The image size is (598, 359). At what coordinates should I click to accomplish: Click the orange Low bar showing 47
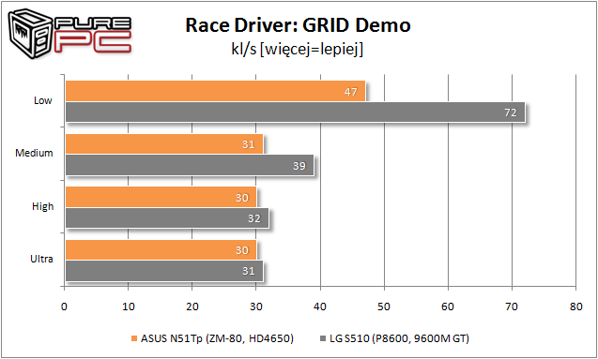pyautogui.click(x=216, y=91)
